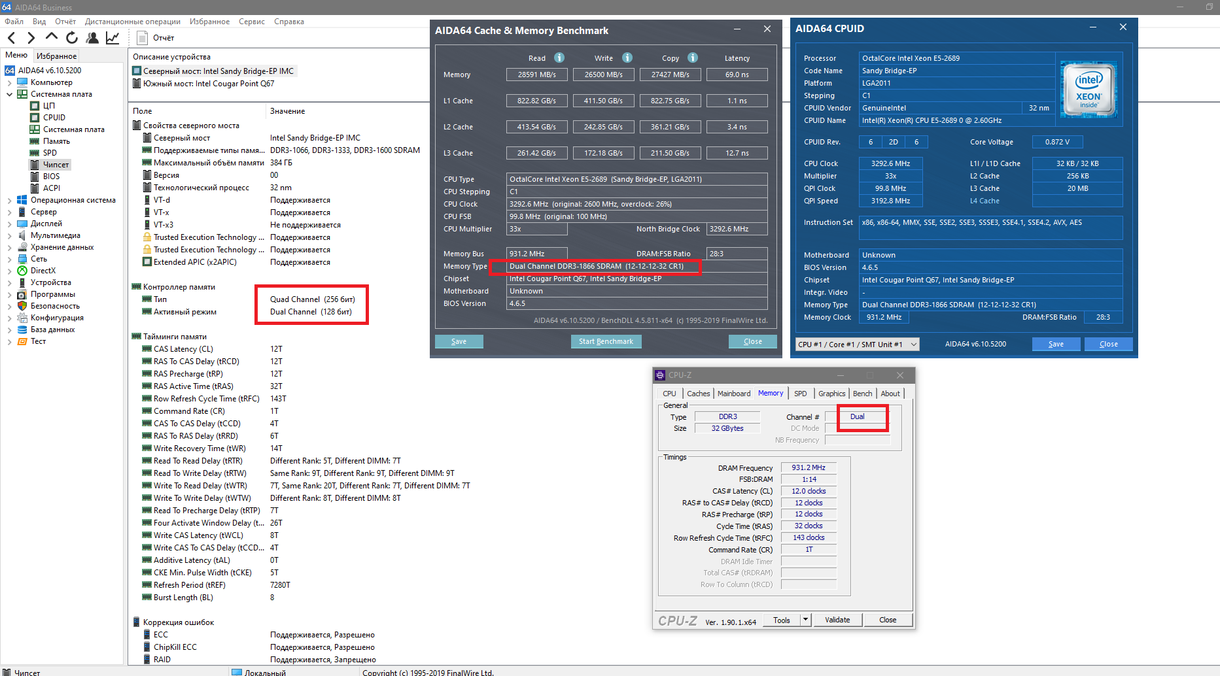Click the Tools button in CPU-Z
The image size is (1220, 676).
[x=782, y=620]
